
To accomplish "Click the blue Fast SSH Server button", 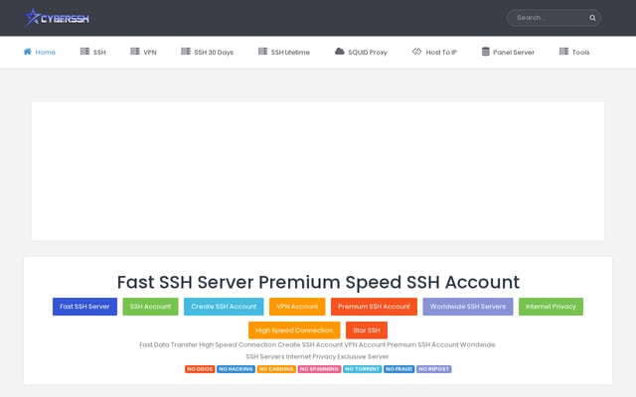I will [84, 307].
